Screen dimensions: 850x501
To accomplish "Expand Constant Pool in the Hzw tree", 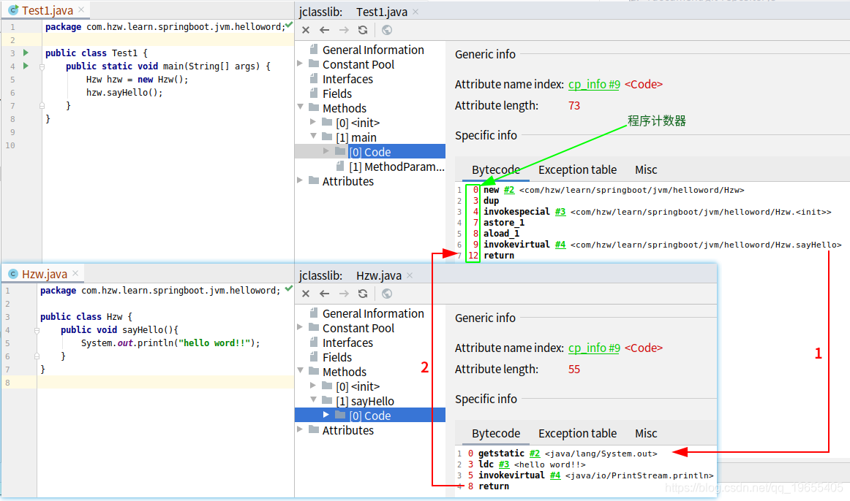I will point(300,327).
